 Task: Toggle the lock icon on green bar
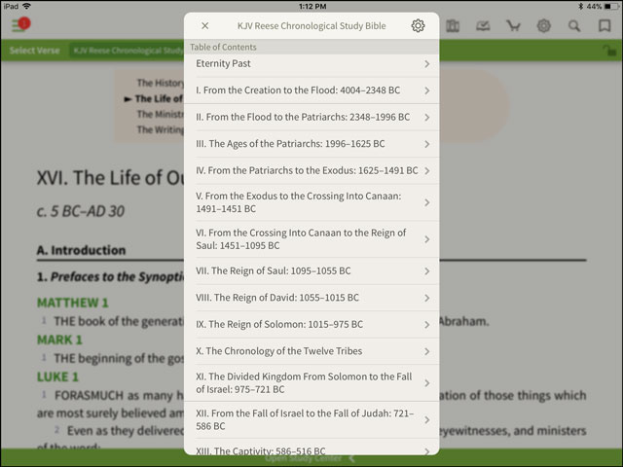click(608, 51)
